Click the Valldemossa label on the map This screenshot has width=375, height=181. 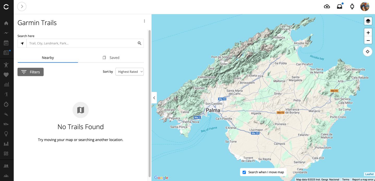click(207, 77)
